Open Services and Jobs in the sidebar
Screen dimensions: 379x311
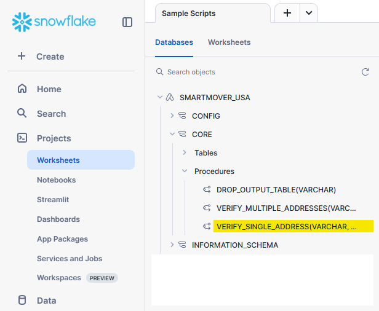(x=70, y=259)
